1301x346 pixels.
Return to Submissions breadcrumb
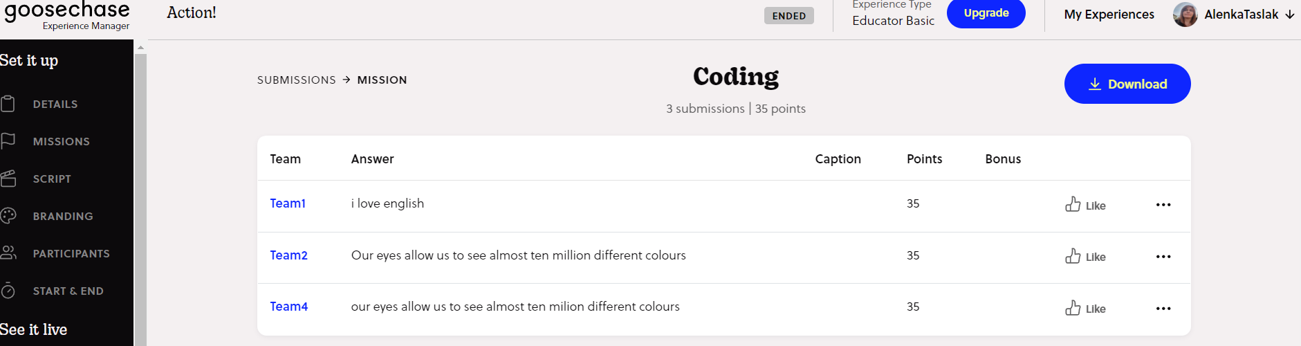[296, 80]
